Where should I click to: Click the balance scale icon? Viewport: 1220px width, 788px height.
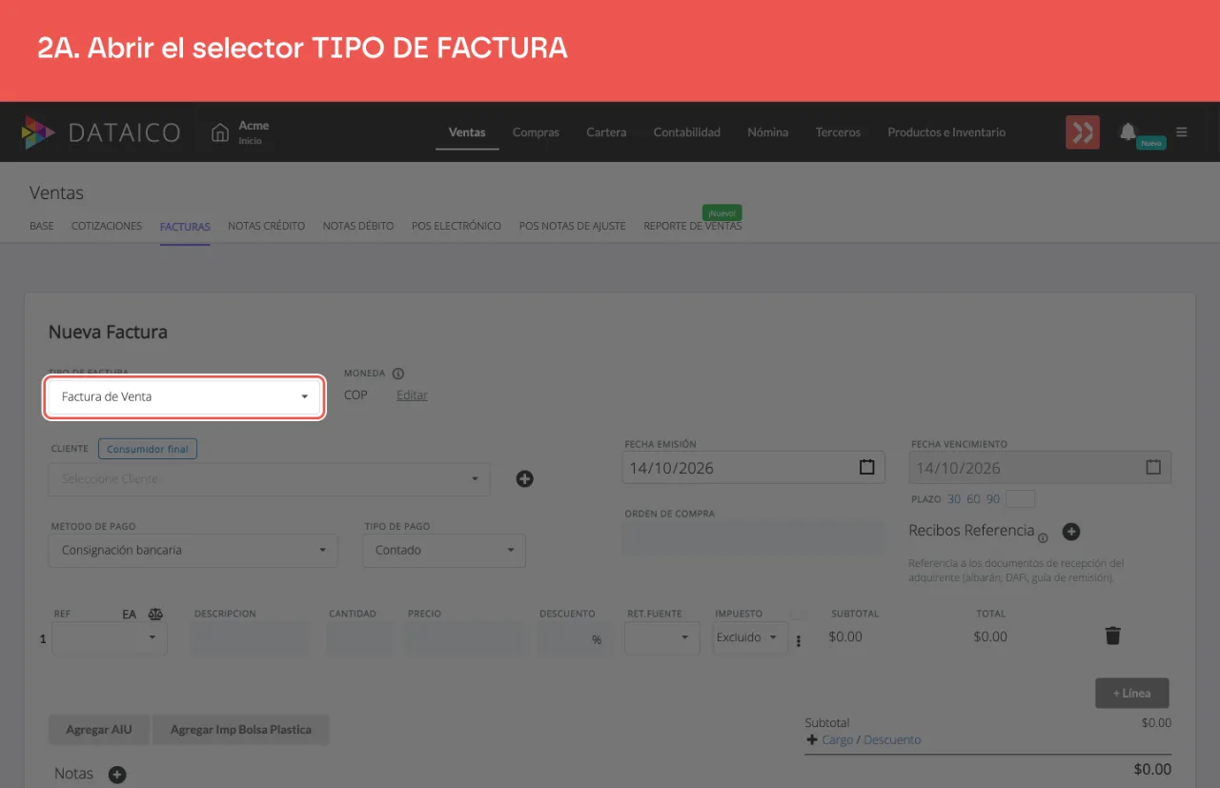point(156,615)
